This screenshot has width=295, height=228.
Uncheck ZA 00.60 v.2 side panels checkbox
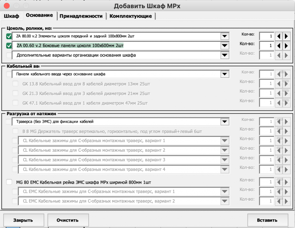9,45
